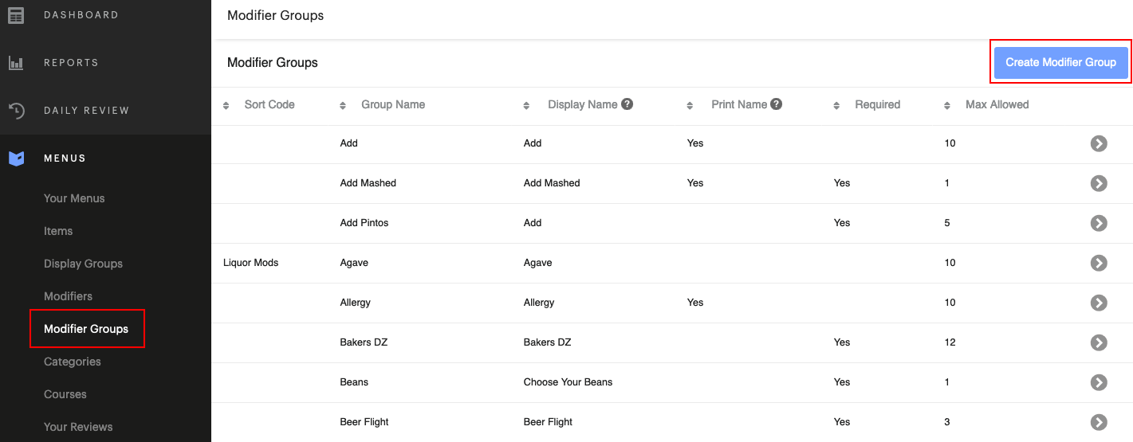Sort by Sort Code column
Image resolution: width=1133 pixels, height=442 pixels.
(x=269, y=104)
